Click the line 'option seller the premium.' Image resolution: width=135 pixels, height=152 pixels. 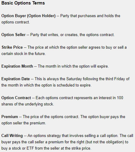(24, 123)
